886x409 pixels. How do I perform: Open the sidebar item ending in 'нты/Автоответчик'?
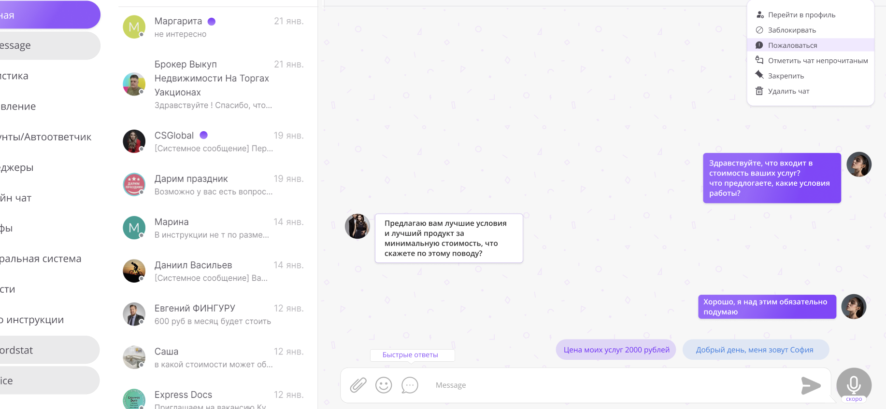tap(46, 137)
